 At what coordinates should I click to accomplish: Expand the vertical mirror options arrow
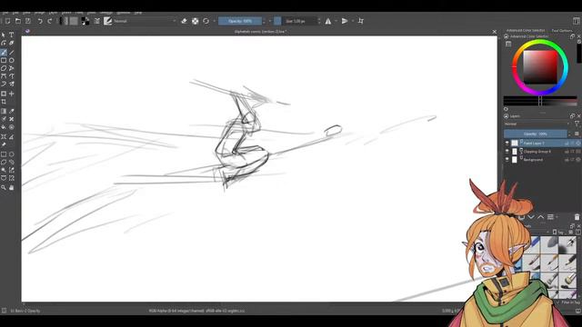click(353, 21)
